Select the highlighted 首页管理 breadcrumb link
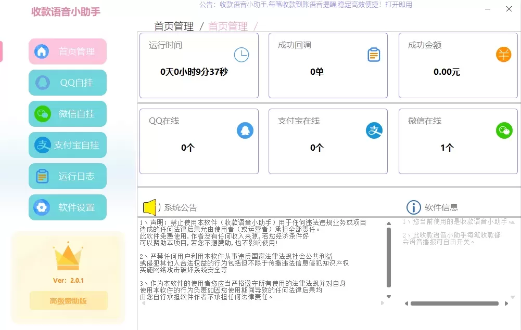 click(227, 26)
